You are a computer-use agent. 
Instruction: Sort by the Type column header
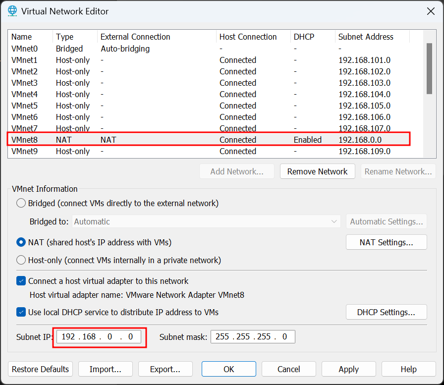point(75,37)
